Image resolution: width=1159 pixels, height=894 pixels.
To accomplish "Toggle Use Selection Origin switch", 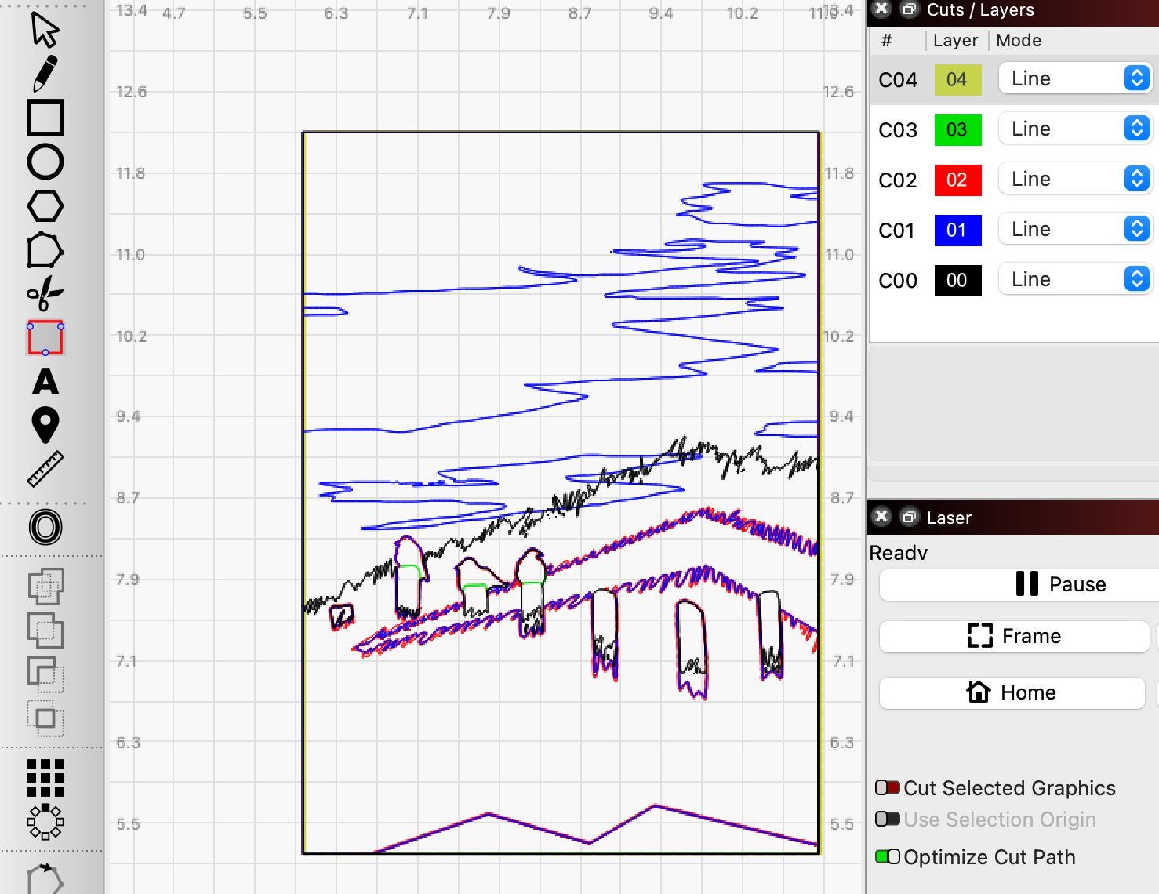I will (x=888, y=819).
